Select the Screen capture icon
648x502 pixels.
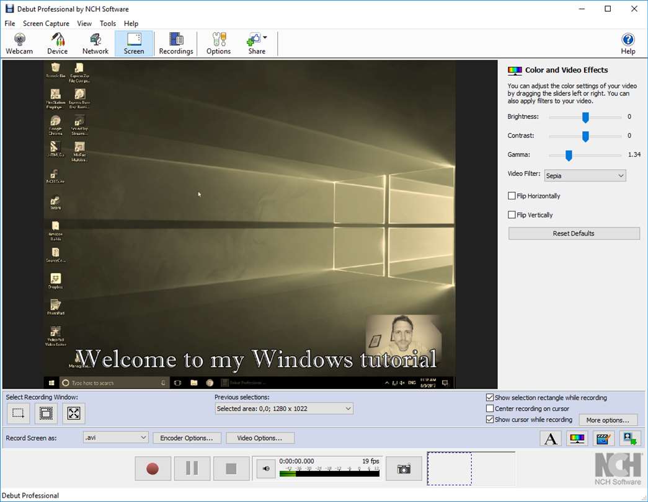(x=134, y=43)
